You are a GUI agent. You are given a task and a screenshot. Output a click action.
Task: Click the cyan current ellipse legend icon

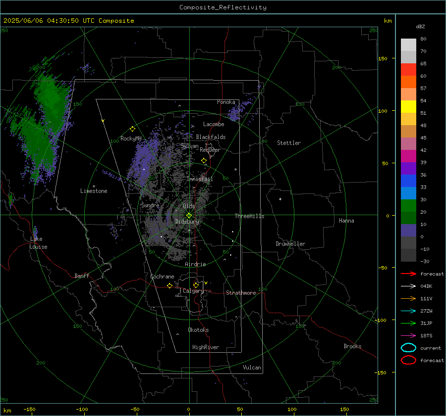[408, 348]
